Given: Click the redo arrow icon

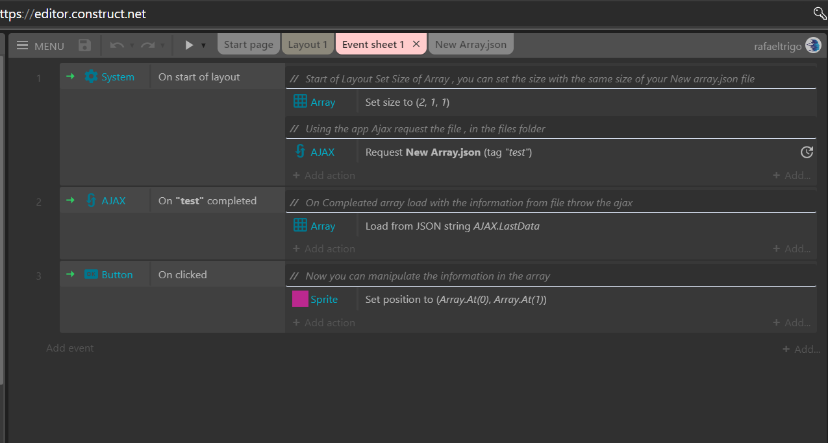Looking at the screenshot, I should click(x=148, y=45).
